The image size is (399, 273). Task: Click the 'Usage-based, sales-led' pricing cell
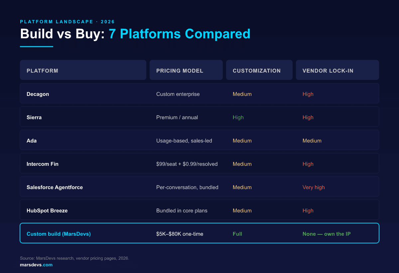[184, 141]
